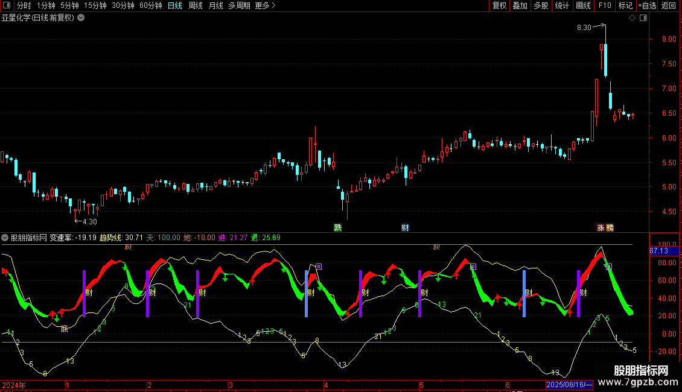This screenshot has width=682, height=392.
Task: Select the 分时 intraday tab
Action: (x=24, y=5)
